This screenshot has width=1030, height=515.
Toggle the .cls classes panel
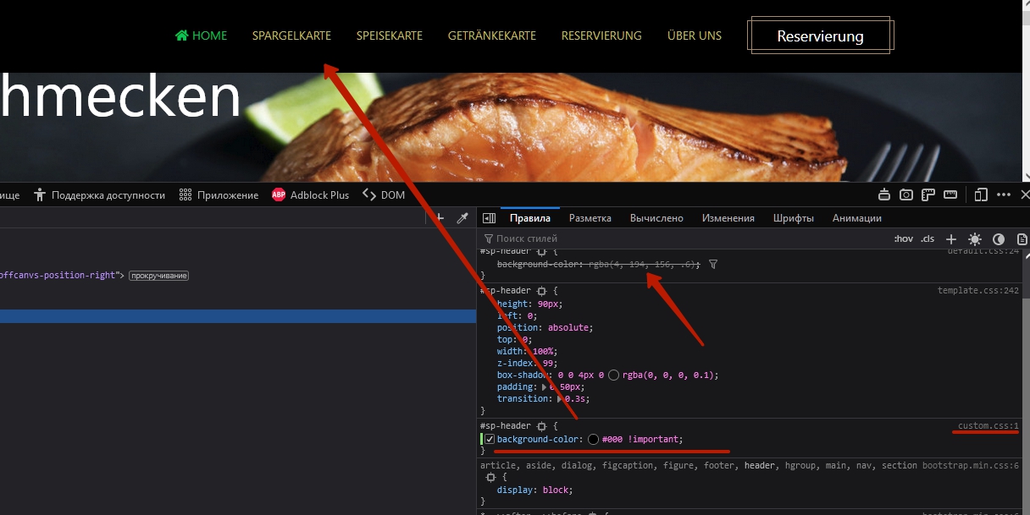pyautogui.click(x=928, y=239)
